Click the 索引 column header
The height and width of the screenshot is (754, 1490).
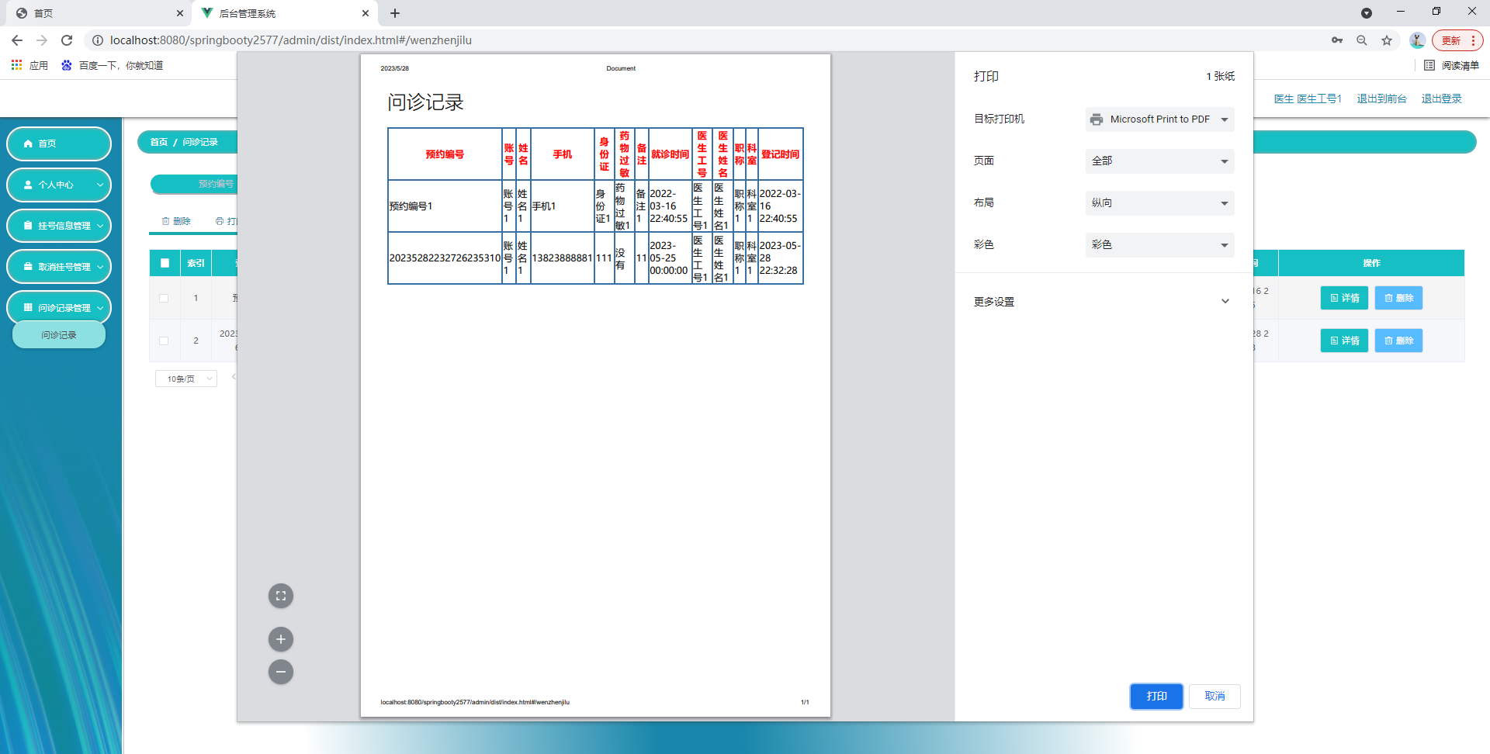click(196, 263)
